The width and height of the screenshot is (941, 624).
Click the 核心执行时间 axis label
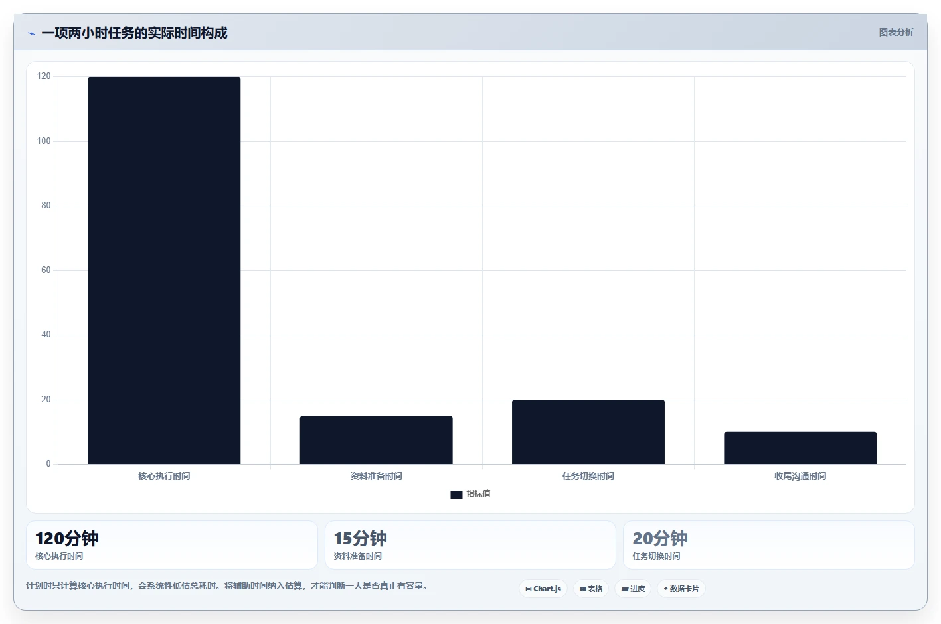(x=164, y=476)
